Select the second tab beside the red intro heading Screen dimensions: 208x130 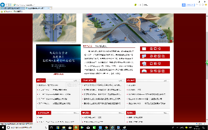(101, 46)
